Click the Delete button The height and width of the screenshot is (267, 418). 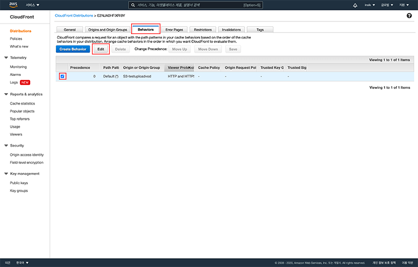pos(121,49)
